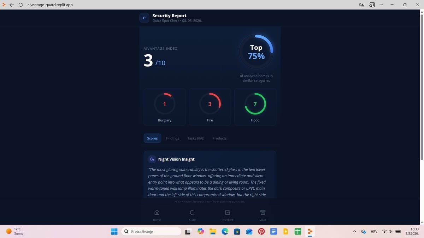Open the translate icon in the address bar
Screen dimensions: 424x238
pos(361,5)
